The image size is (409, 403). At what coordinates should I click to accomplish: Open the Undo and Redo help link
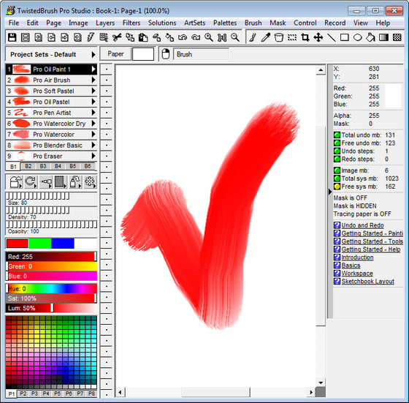coord(362,225)
